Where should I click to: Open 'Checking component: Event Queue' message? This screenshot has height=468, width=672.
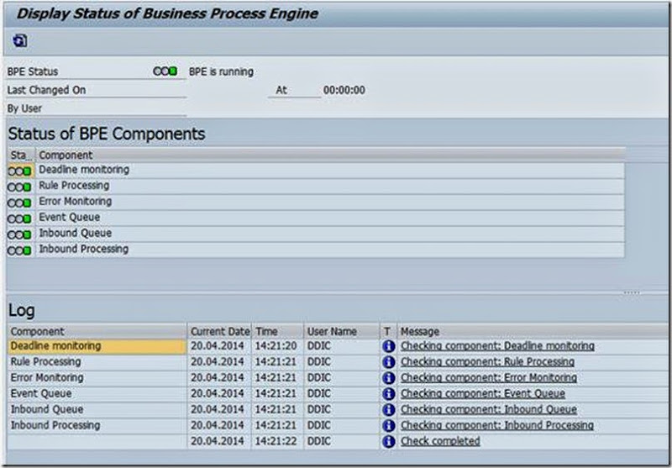483,393
